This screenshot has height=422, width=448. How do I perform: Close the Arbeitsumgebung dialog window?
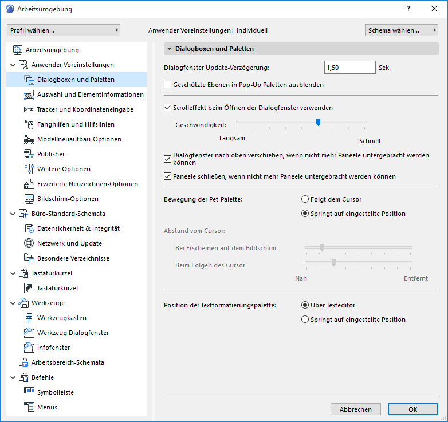pos(434,9)
